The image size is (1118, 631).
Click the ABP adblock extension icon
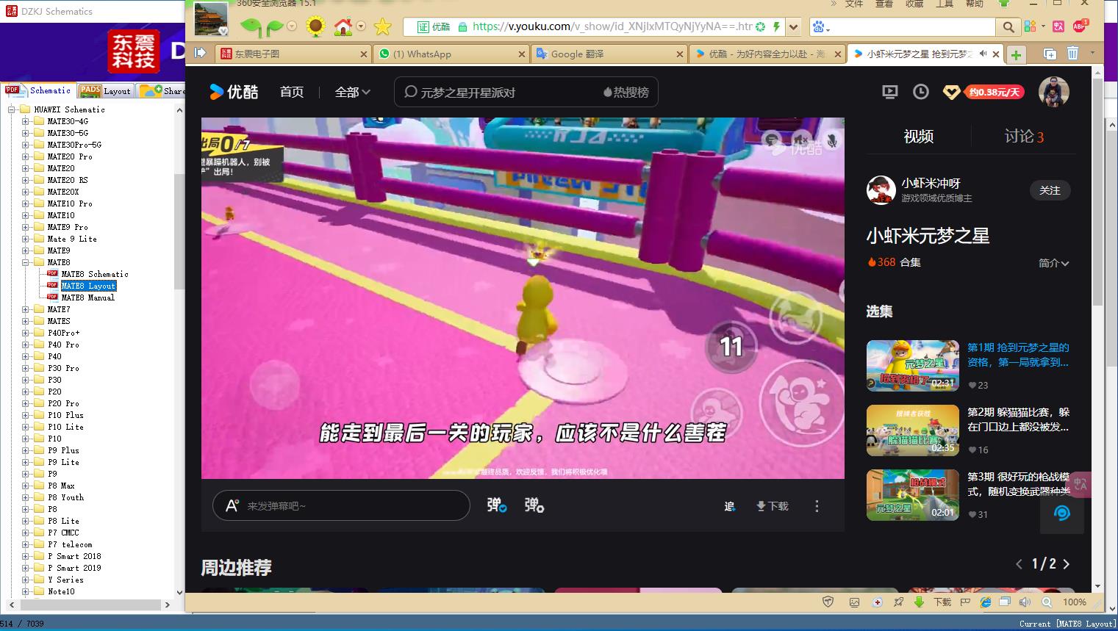click(1080, 26)
